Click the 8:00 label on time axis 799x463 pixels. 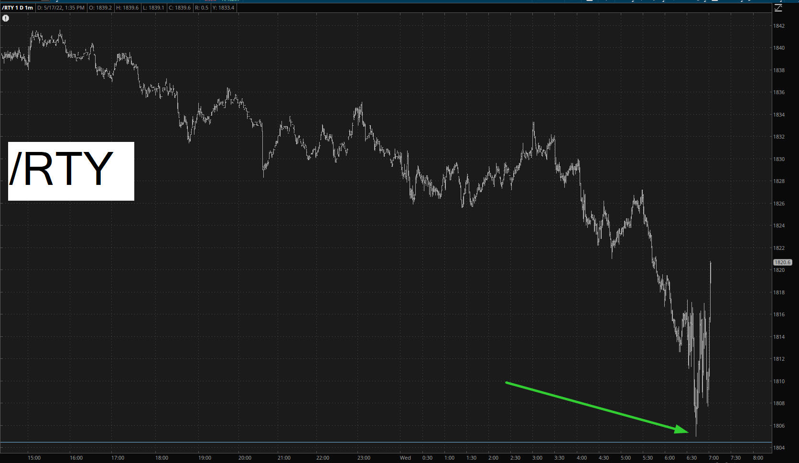[x=758, y=458]
